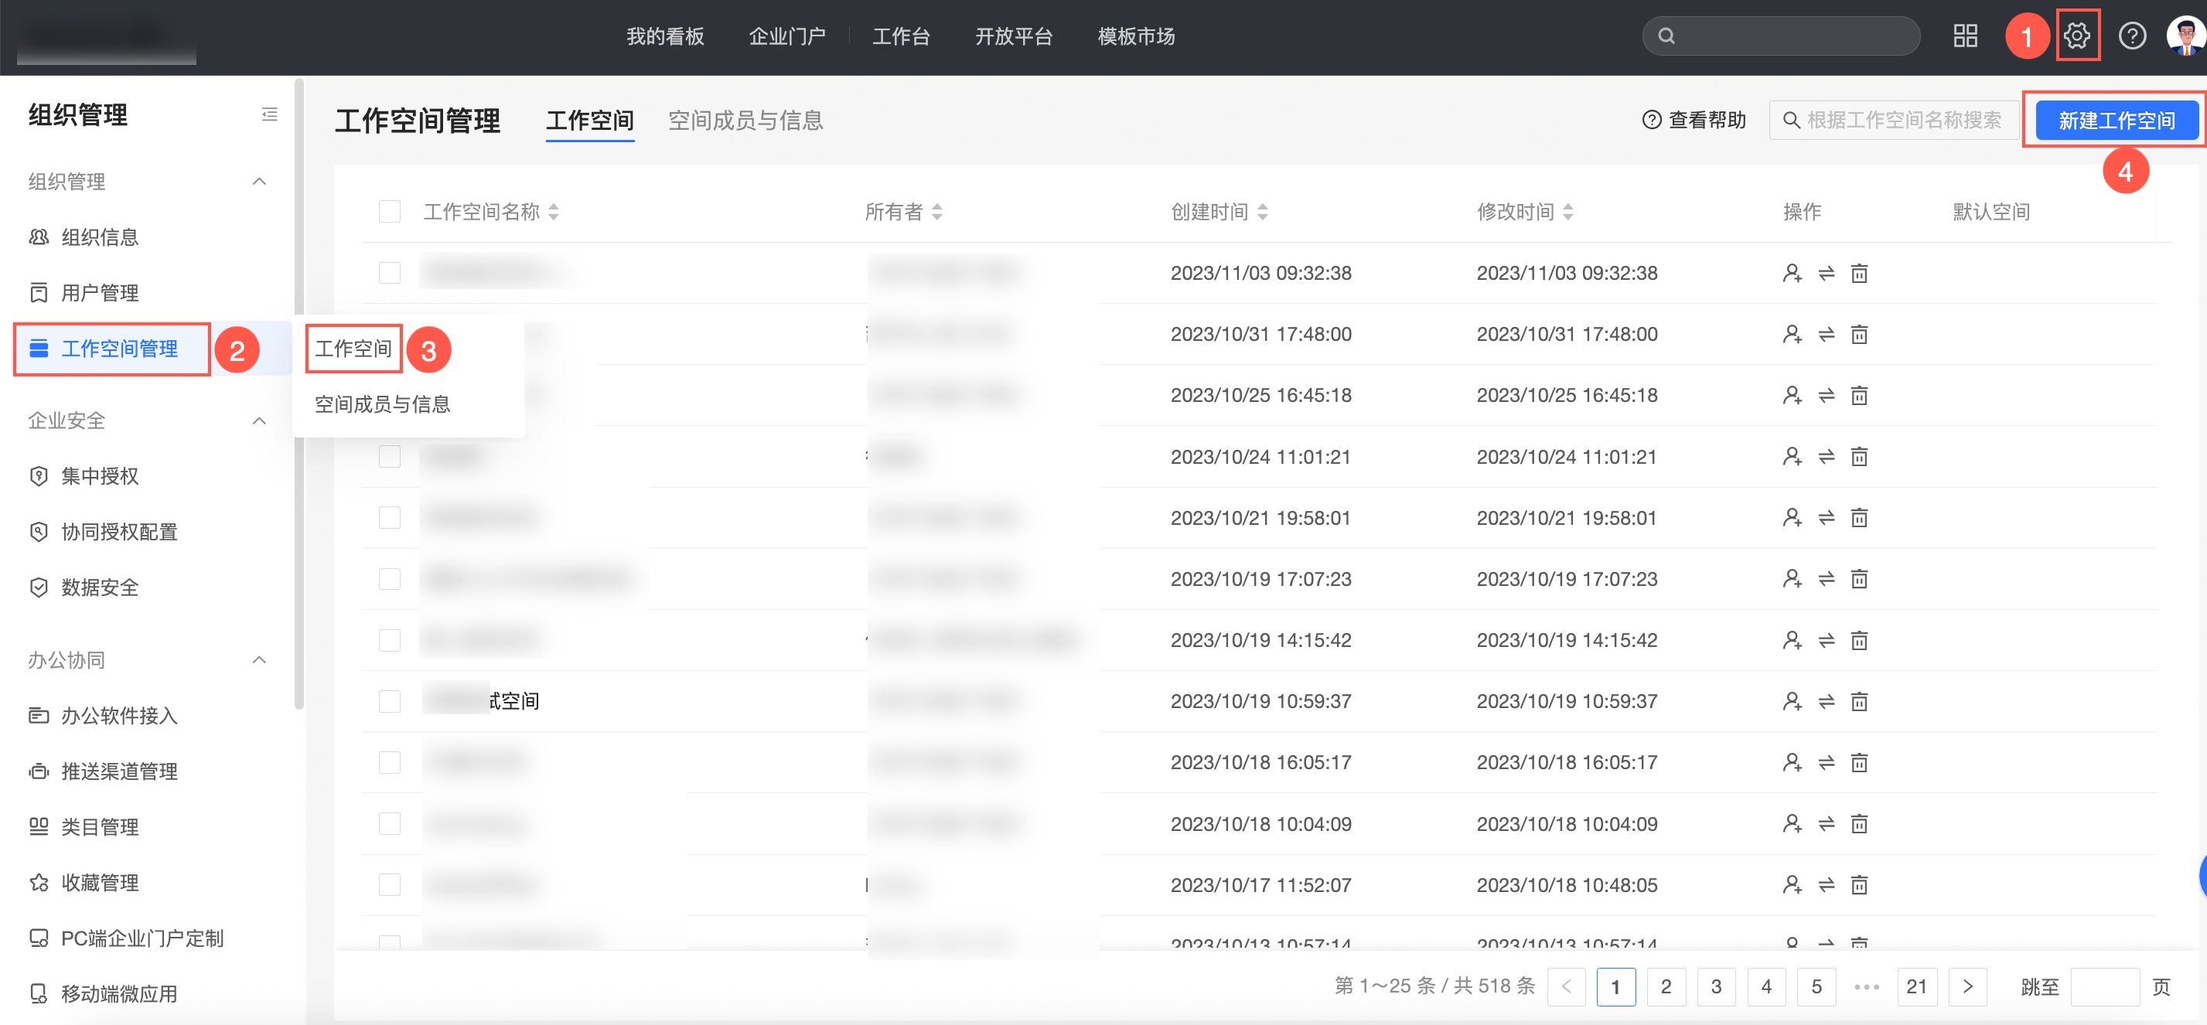Click the transfer icon in the 2023/10/31 row
The height and width of the screenshot is (1025, 2207).
pyautogui.click(x=1826, y=335)
